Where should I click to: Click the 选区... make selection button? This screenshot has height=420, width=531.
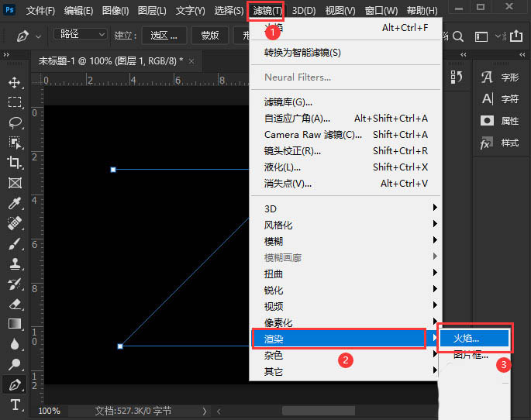(164, 35)
